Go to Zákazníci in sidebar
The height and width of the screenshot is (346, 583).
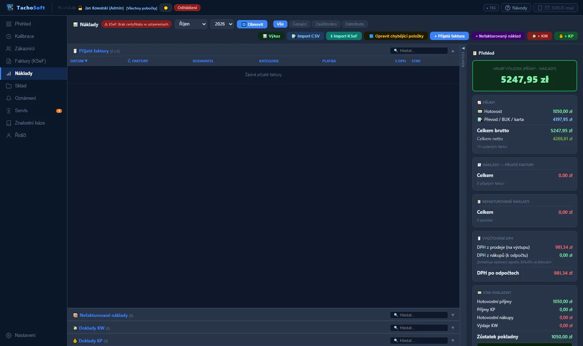tap(34, 48)
